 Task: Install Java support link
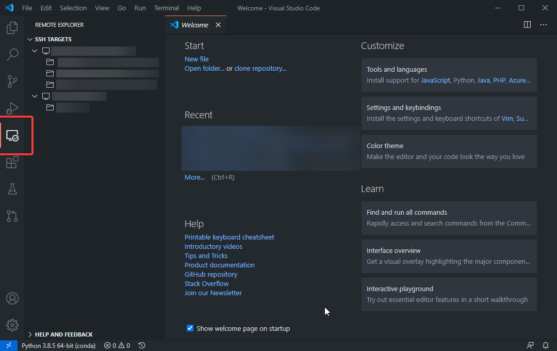point(483,81)
